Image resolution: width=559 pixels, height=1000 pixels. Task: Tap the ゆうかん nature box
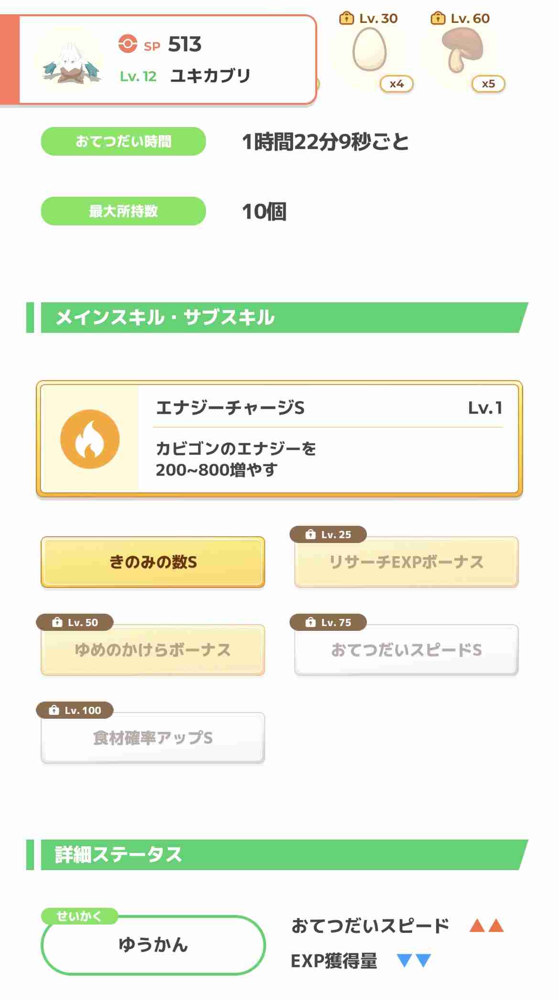pos(153,945)
